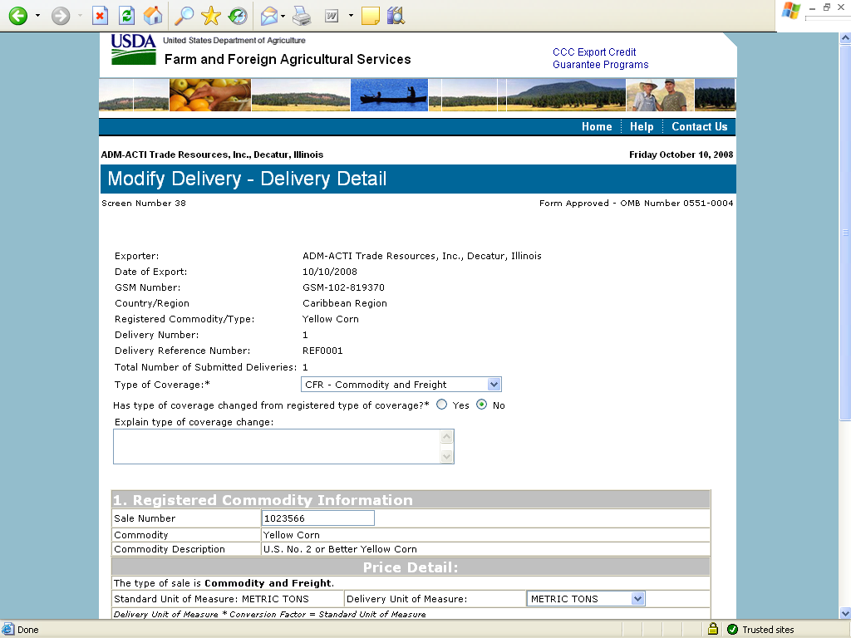Click the Edit with Word icon
This screenshot has width=851, height=638.
tap(332, 17)
